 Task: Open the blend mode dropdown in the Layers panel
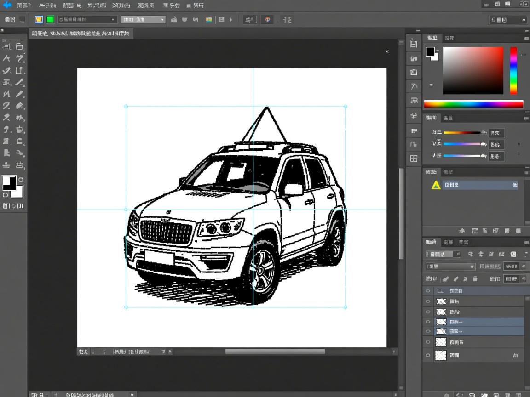click(450, 267)
